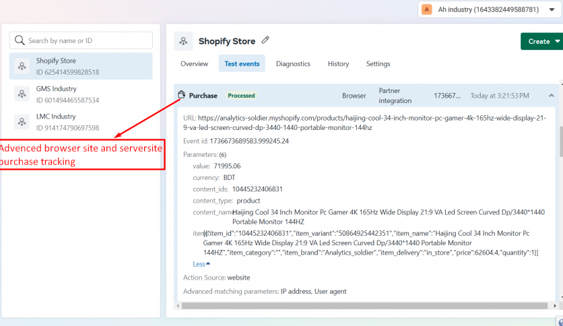The height and width of the screenshot is (326, 563).
Task: Click the Shopify Store header pixel icon
Action: tap(183, 41)
